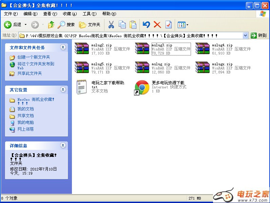Collapse the 其它位置 panel
Image resolution: width=270 pixels, height=203 pixels.
(63, 90)
